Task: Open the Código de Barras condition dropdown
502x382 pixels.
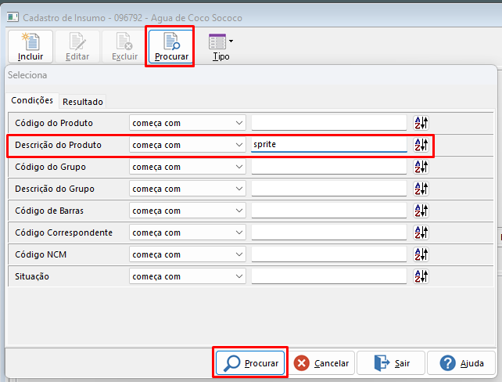Action: 188,211
